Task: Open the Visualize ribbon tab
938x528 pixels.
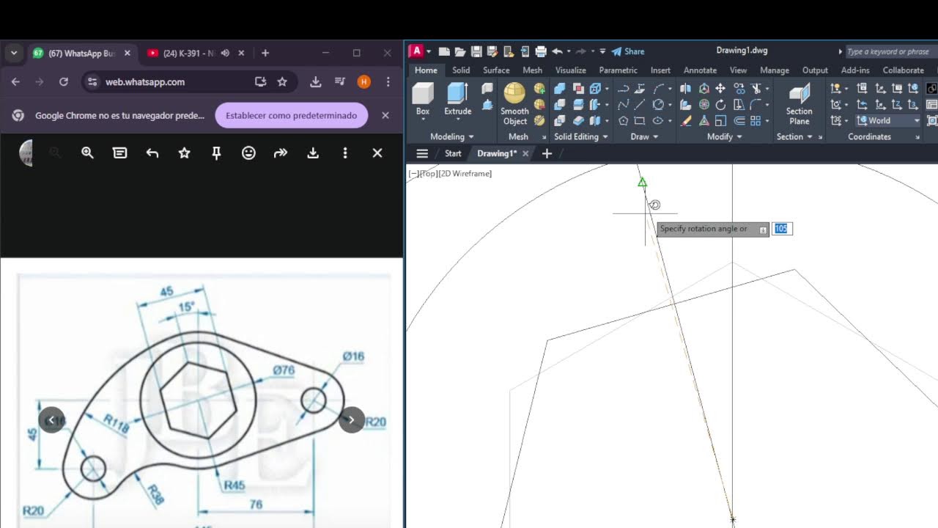Action: pyautogui.click(x=570, y=70)
